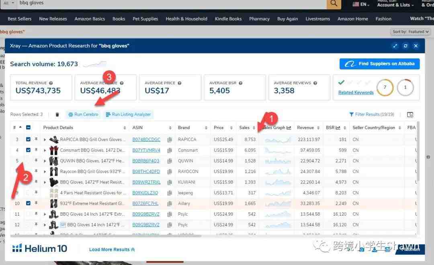Expand the Xray window to fullscreen
This screenshot has width=434, height=265.
(395, 46)
